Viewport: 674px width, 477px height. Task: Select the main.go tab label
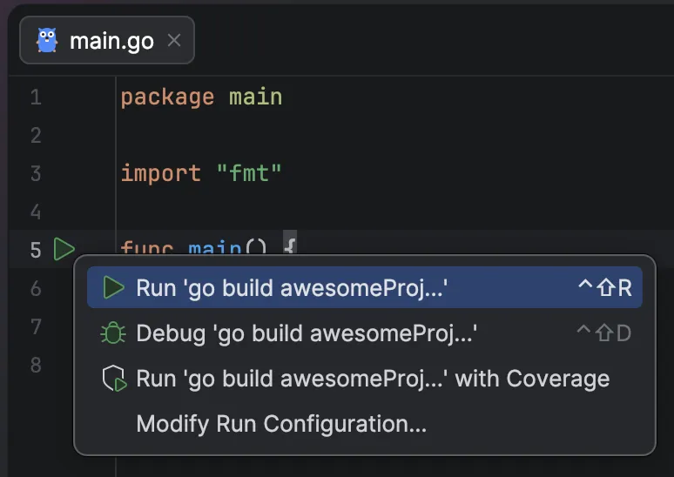(111, 40)
